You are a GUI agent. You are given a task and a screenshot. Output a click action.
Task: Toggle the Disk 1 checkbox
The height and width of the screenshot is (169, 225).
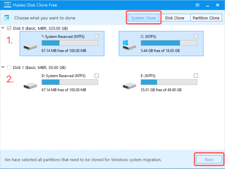pos(9,67)
